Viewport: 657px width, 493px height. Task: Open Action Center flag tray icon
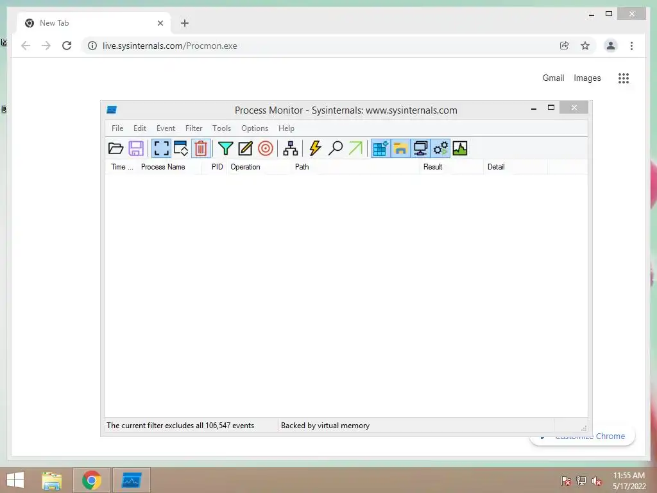point(566,481)
